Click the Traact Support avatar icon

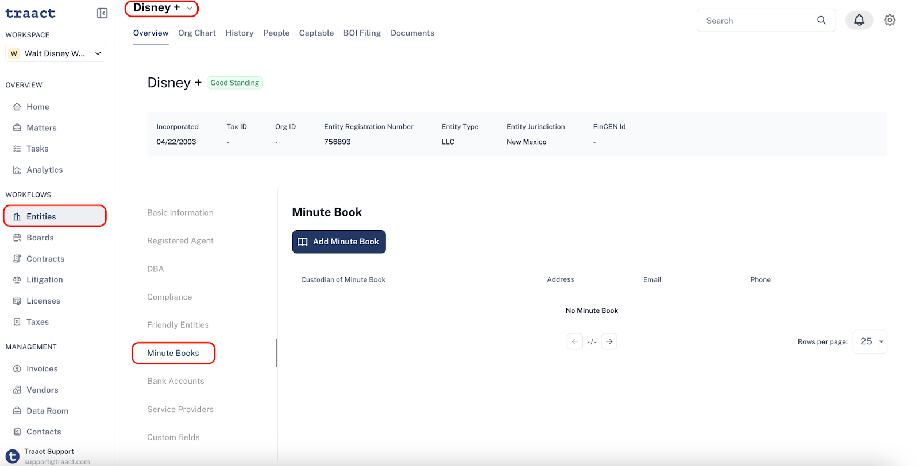tap(12, 457)
